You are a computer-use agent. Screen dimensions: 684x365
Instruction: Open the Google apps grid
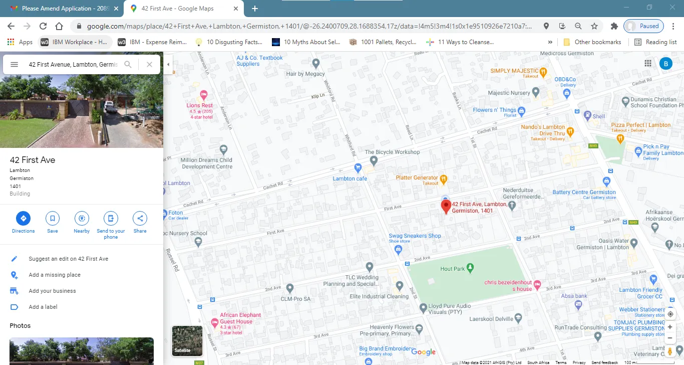pos(648,64)
